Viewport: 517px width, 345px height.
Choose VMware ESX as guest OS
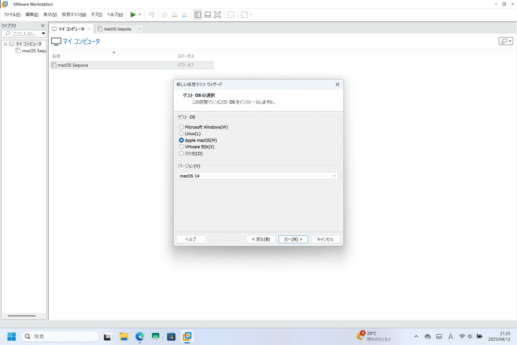tap(181, 147)
